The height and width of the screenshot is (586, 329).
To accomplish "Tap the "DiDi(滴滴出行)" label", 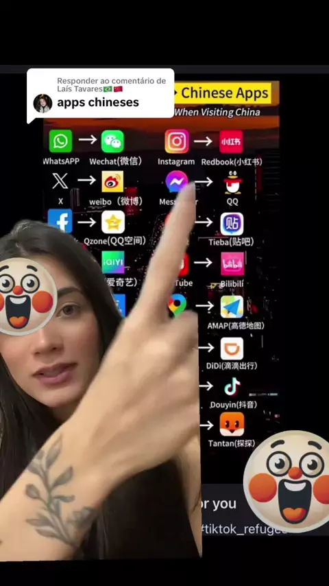I will [232, 366].
